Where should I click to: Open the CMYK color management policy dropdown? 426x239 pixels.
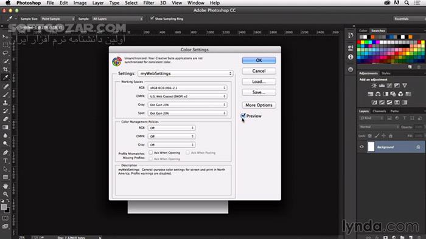coord(172,136)
